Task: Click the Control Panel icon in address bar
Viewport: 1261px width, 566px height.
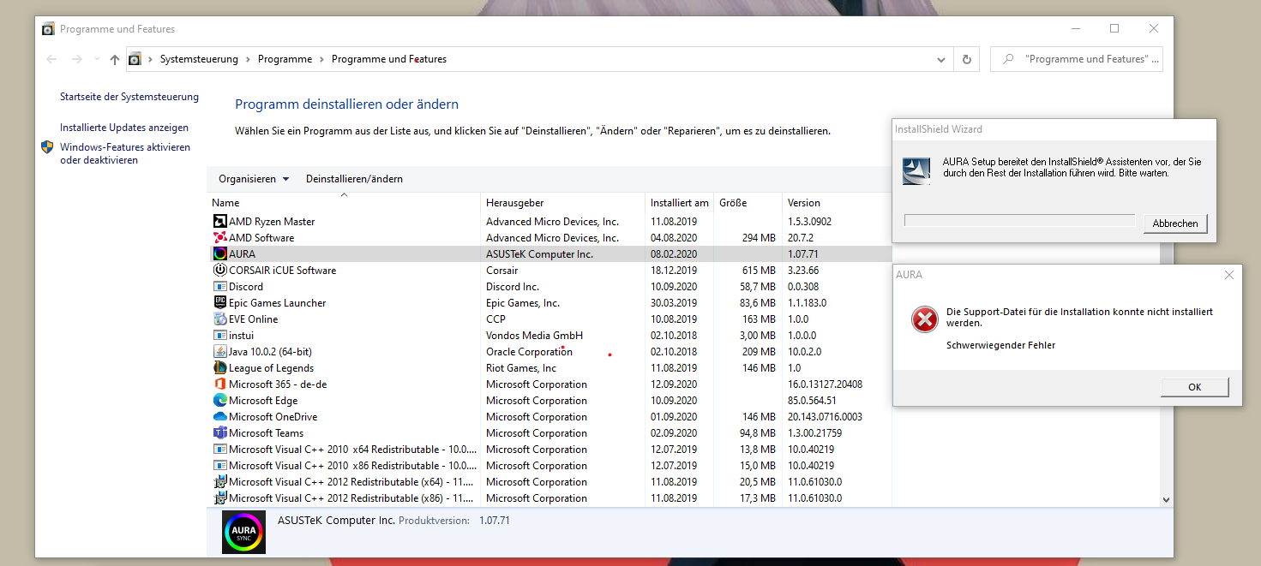Action: [x=135, y=59]
